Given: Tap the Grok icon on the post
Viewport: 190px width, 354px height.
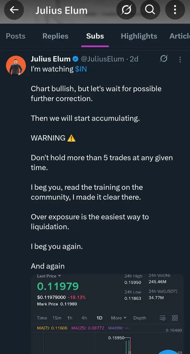Looking at the screenshot, I should [163, 59].
